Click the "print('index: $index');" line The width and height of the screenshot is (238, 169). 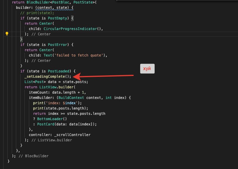pos(57,103)
